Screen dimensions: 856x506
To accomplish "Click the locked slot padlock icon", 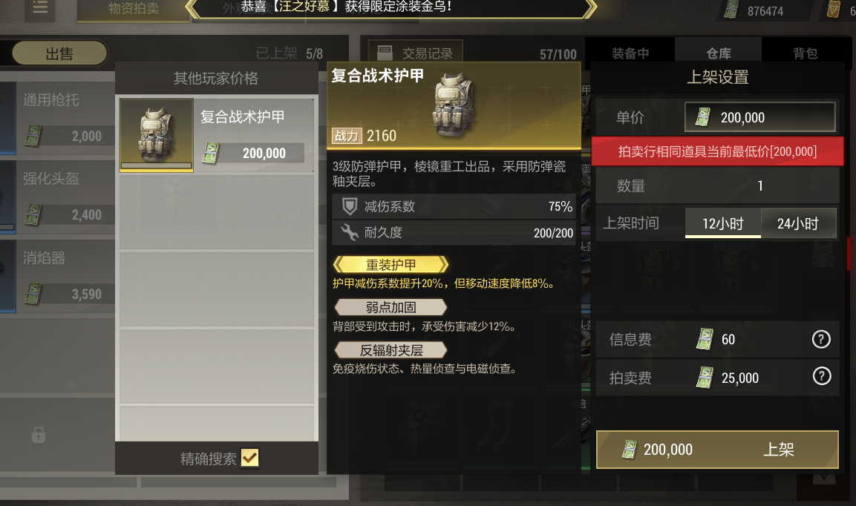I will tap(39, 435).
